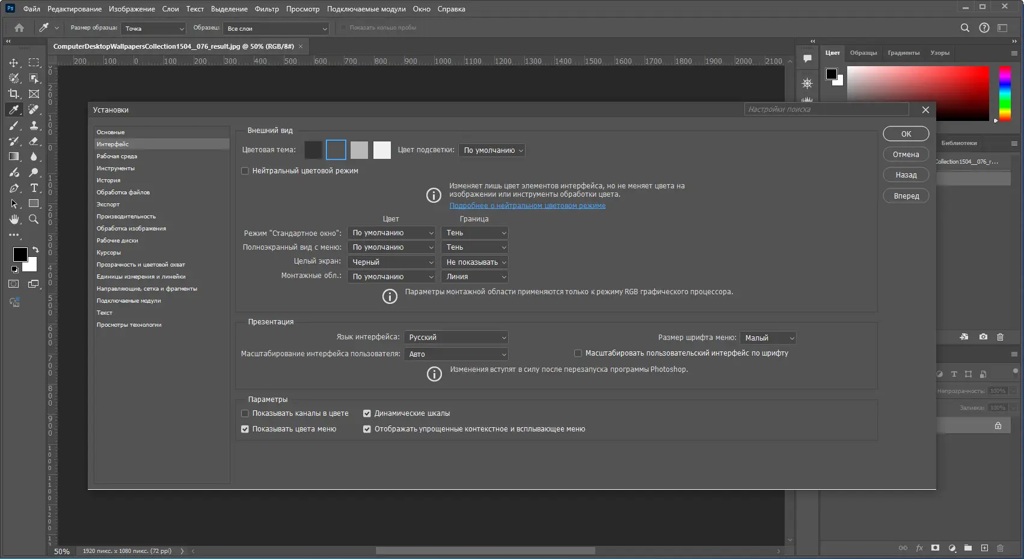The height and width of the screenshot is (559, 1024).
Task: Select the Clone Stamp tool
Action: click(34, 125)
